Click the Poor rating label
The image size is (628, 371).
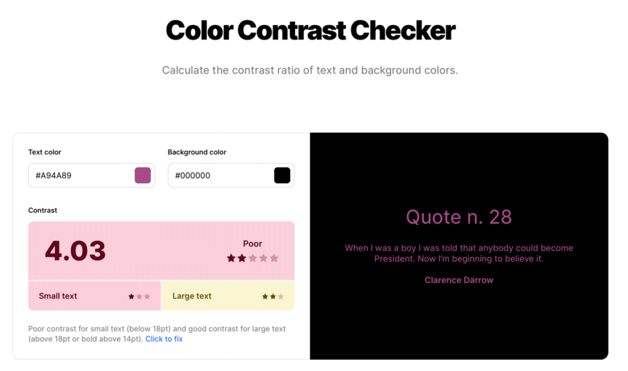tap(252, 243)
